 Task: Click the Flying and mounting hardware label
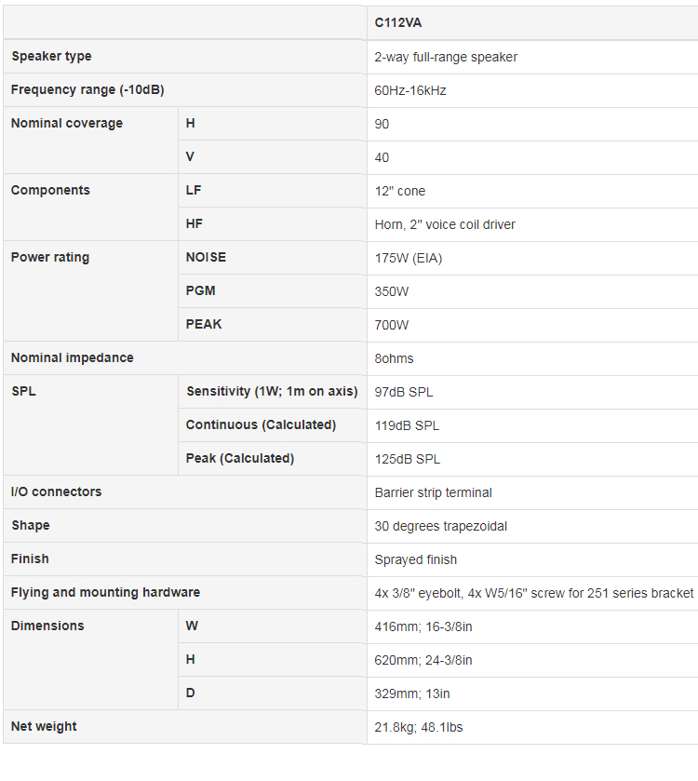coord(105,592)
